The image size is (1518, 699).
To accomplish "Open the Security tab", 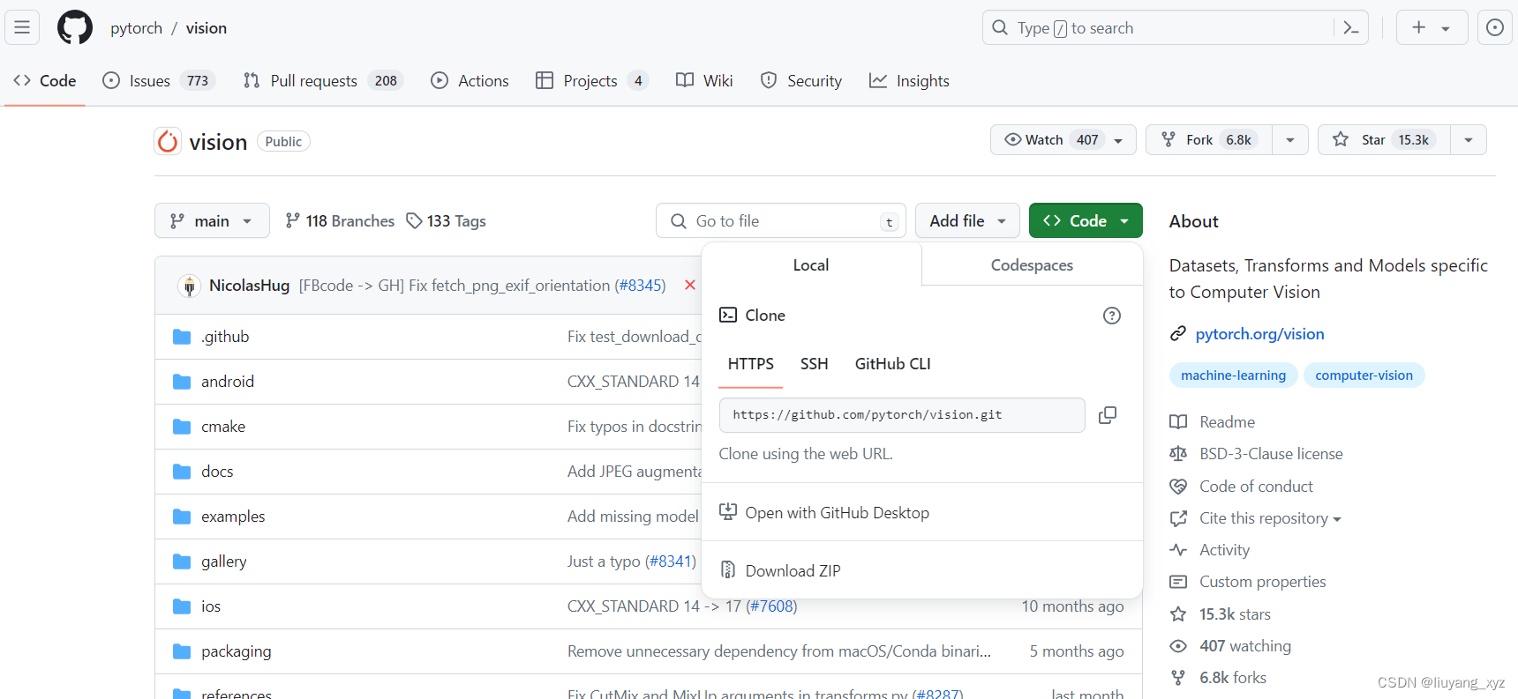I will (x=801, y=80).
